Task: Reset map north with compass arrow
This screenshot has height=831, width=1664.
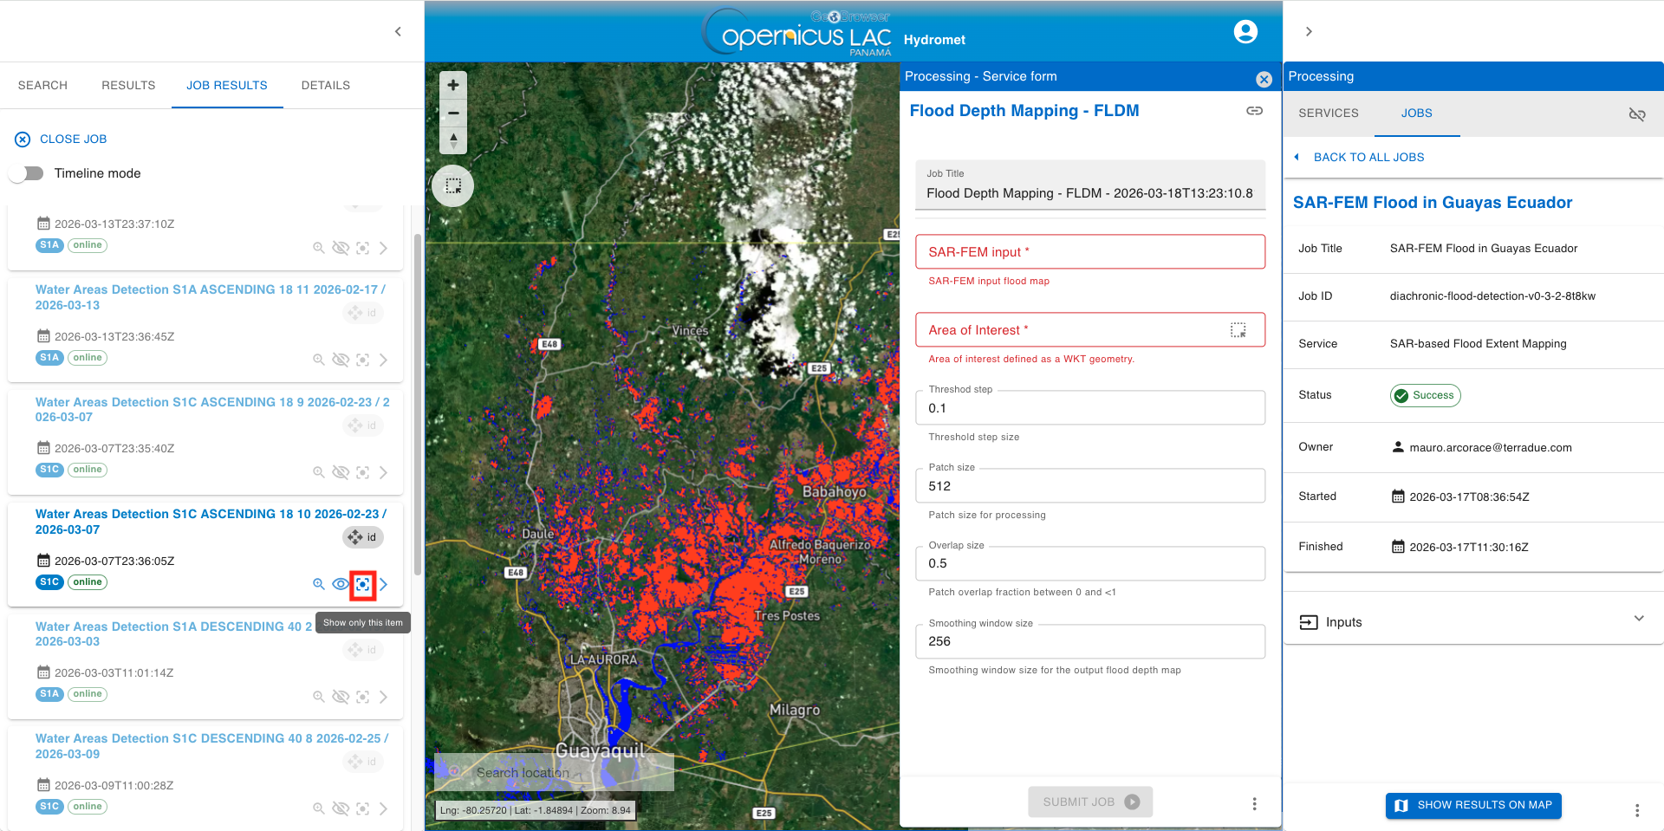Action: click(x=452, y=140)
